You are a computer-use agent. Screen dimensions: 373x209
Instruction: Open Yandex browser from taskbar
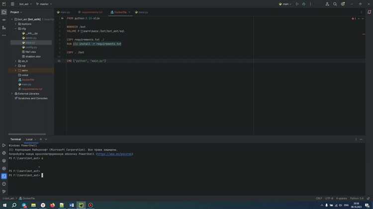point(43,205)
